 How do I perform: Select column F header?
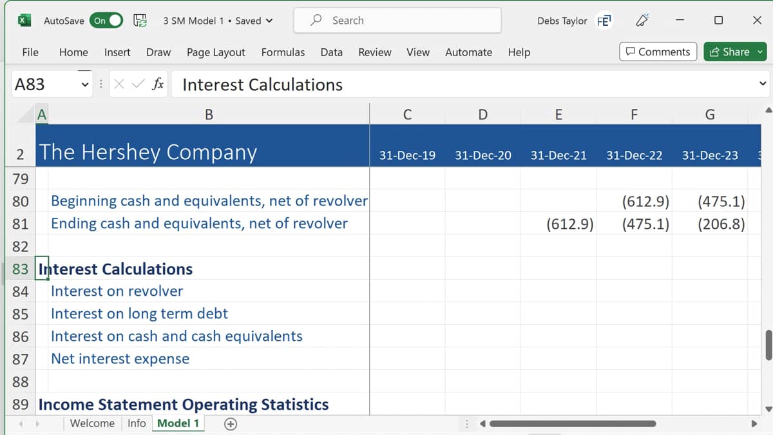(634, 115)
